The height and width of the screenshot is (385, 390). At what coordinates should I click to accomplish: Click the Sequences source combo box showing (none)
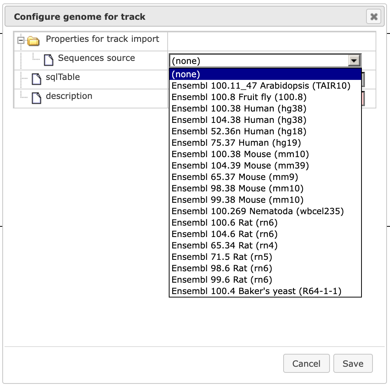click(x=265, y=60)
